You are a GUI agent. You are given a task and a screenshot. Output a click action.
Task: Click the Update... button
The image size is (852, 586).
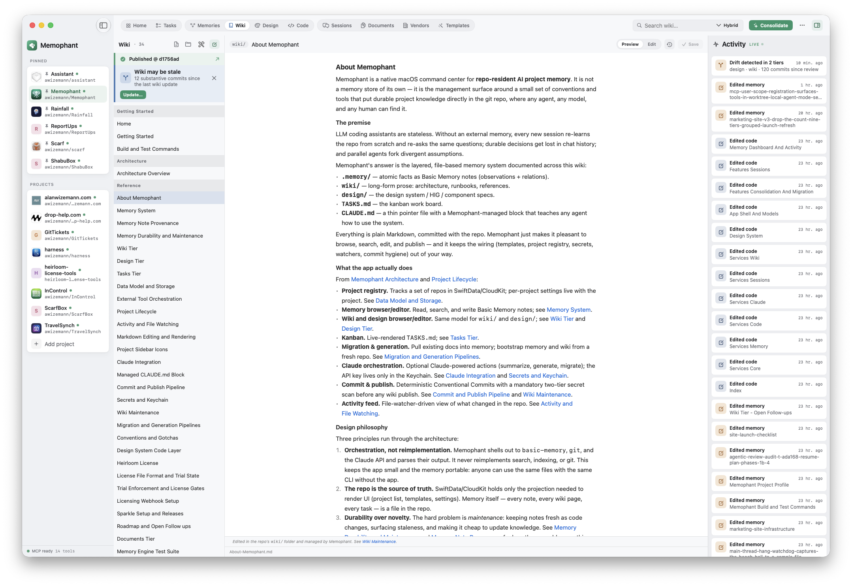tap(133, 95)
